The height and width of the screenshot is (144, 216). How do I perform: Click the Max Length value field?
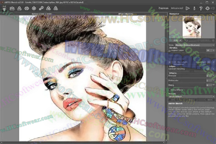tap(209, 62)
